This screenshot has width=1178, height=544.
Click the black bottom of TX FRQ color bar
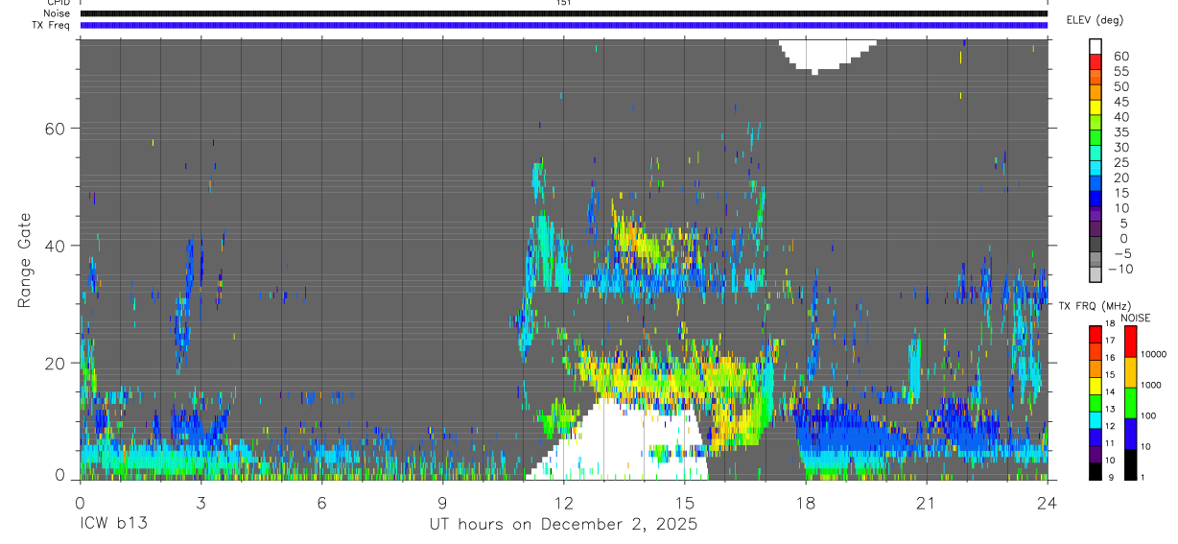click(1096, 470)
